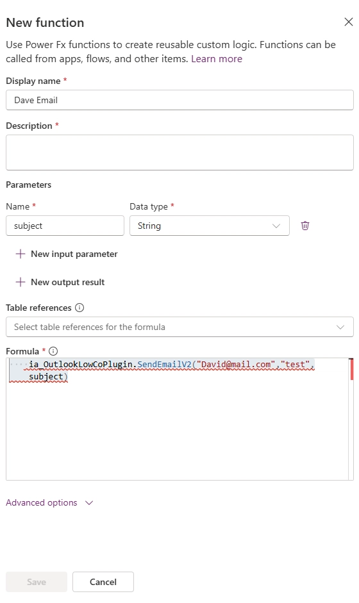This screenshot has width=359, height=603.
Task: Focus the Display name field
Action: [180, 100]
